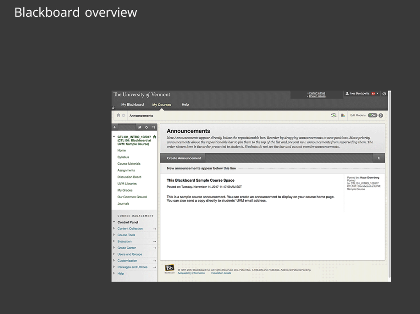420x314 pixels.
Task: Expand the Course Tools triangle
Action: click(x=114, y=235)
